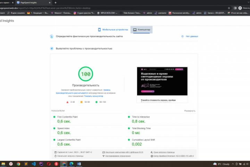Click the red triangle 0-49 legend icon

pyautogui.click(x=67, y=102)
